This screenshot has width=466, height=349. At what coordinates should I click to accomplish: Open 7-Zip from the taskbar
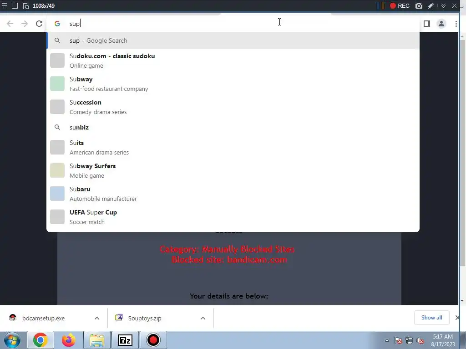coord(125,340)
